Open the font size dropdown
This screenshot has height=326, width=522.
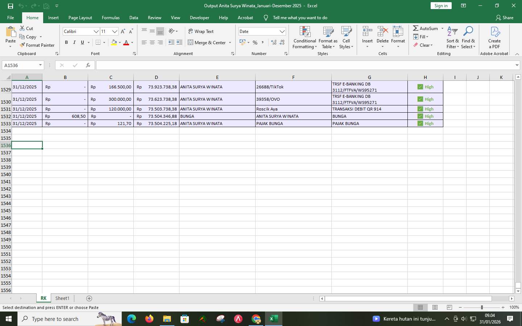click(x=115, y=31)
